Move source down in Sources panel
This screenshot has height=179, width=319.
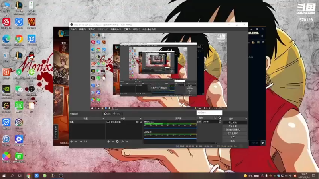pyautogui.click(x=127, y=142)
